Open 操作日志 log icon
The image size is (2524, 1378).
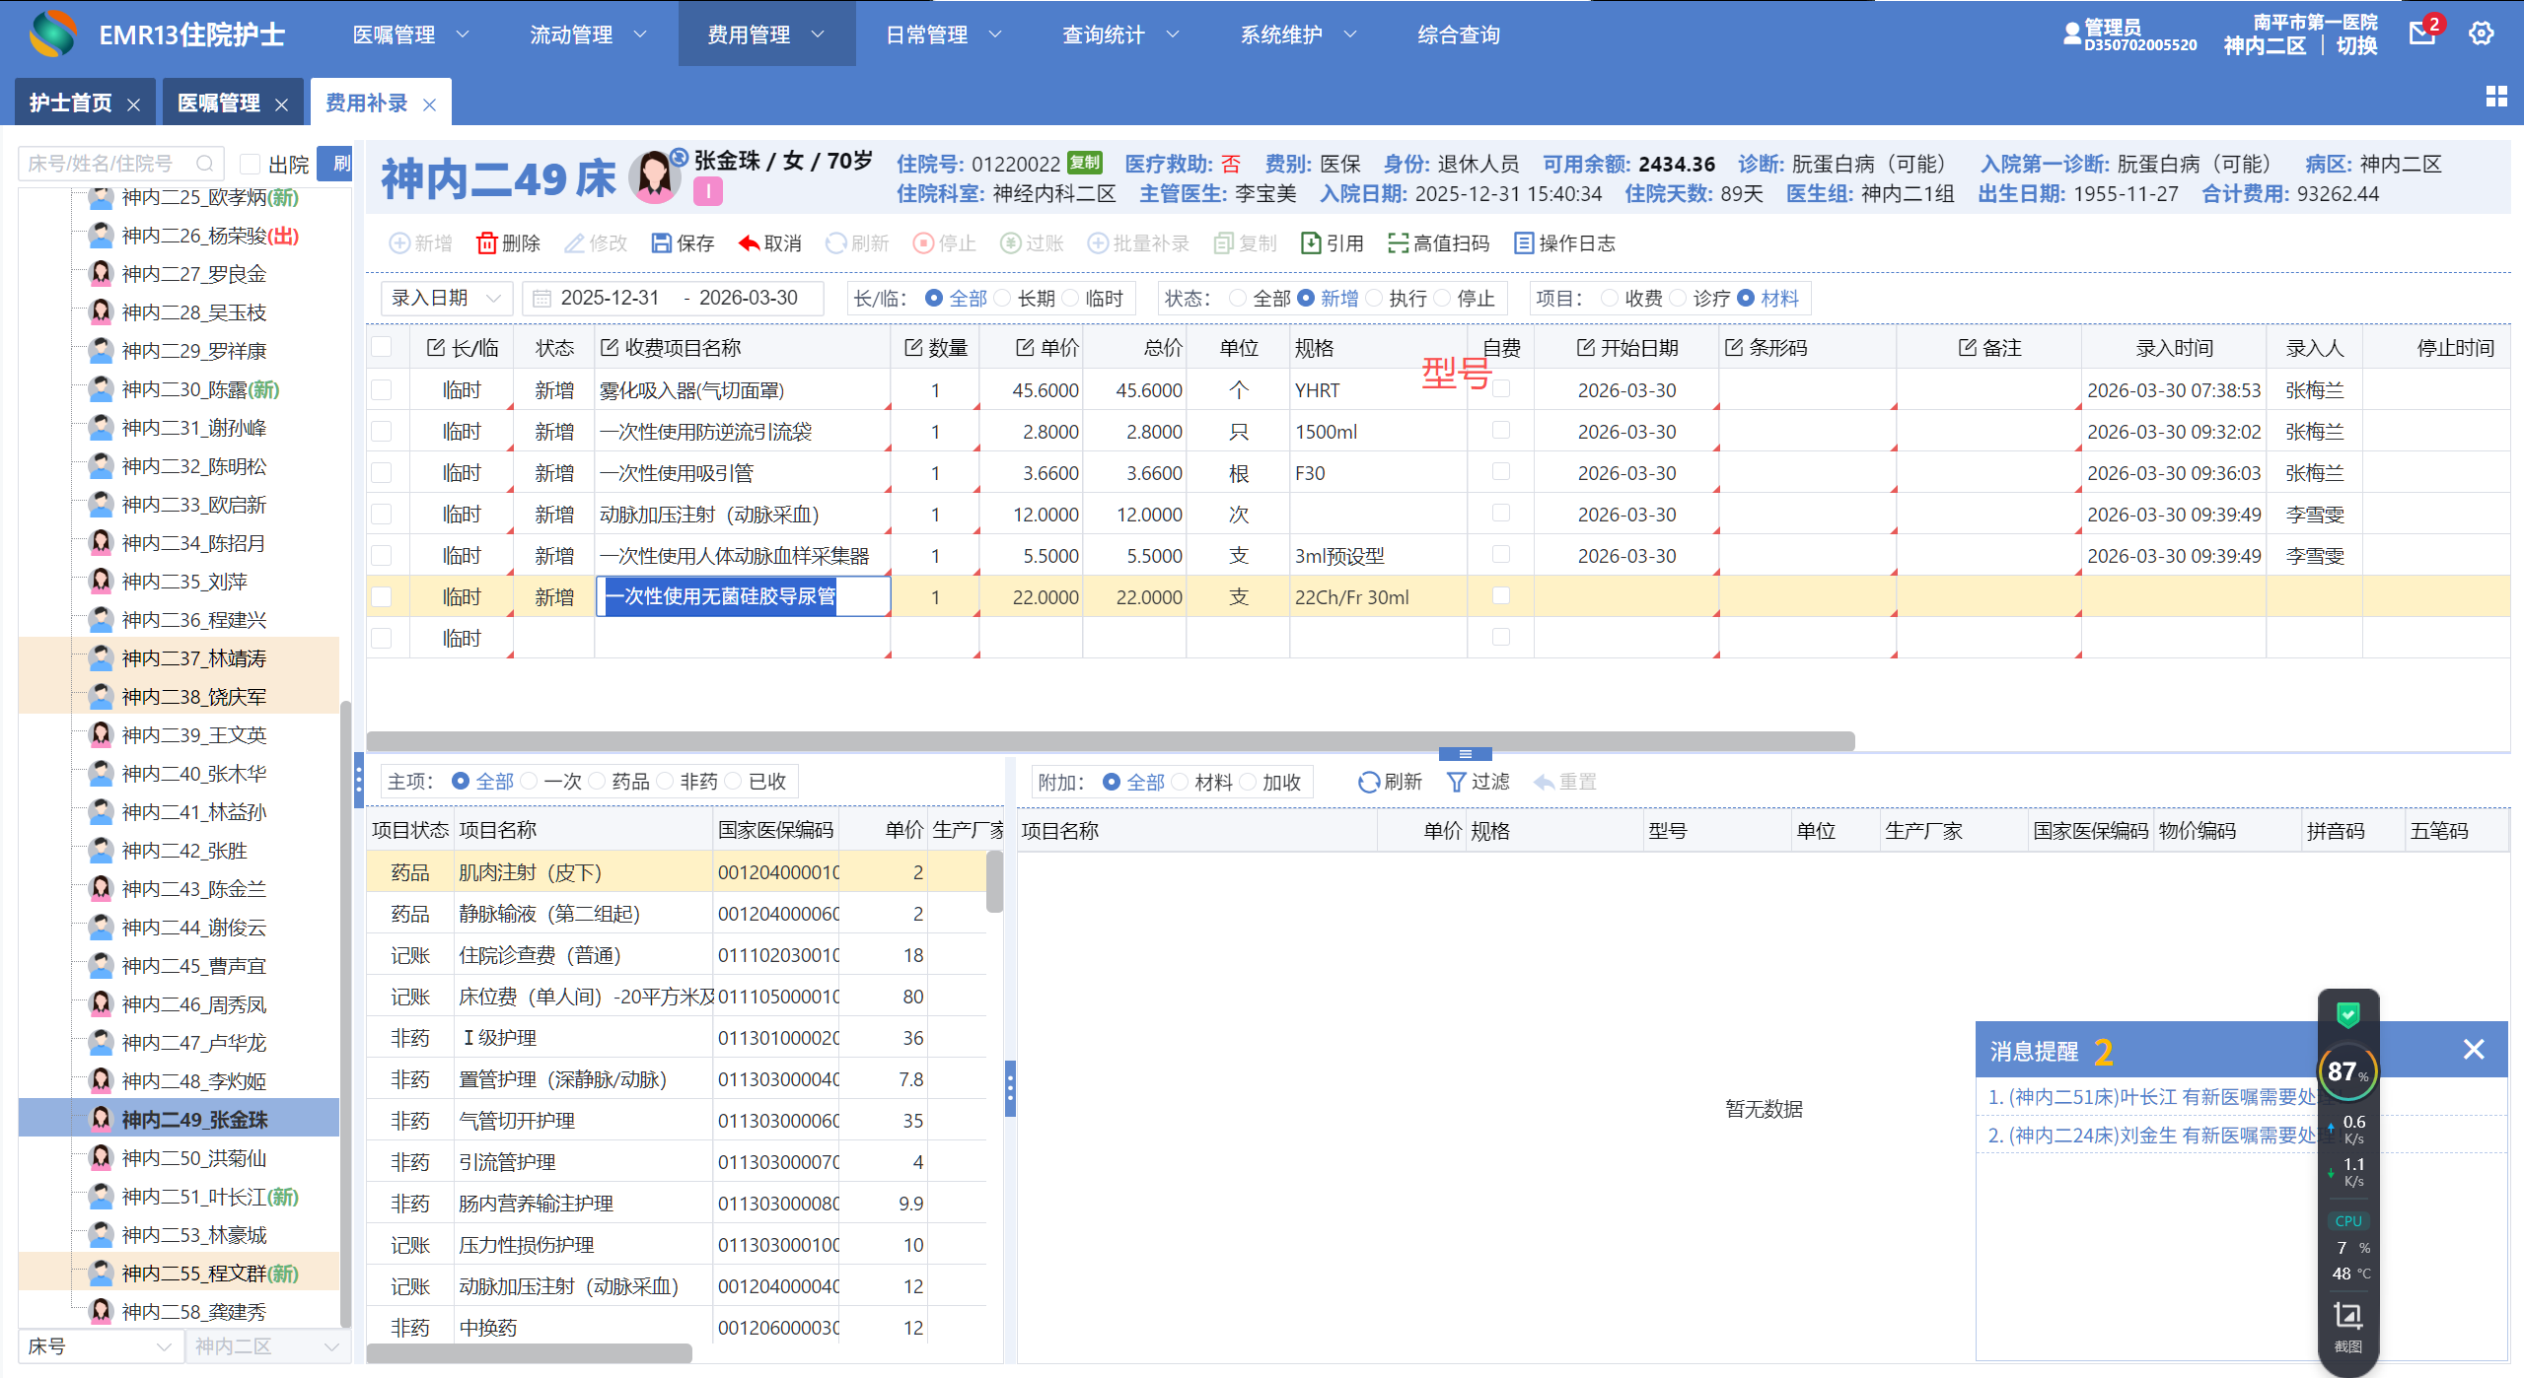click(1523, 243)
